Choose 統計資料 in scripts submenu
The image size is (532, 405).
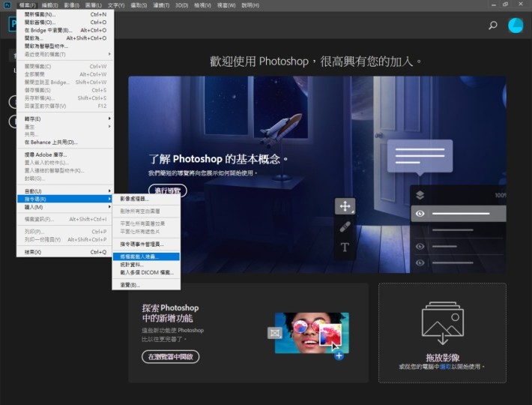(146, 265)
